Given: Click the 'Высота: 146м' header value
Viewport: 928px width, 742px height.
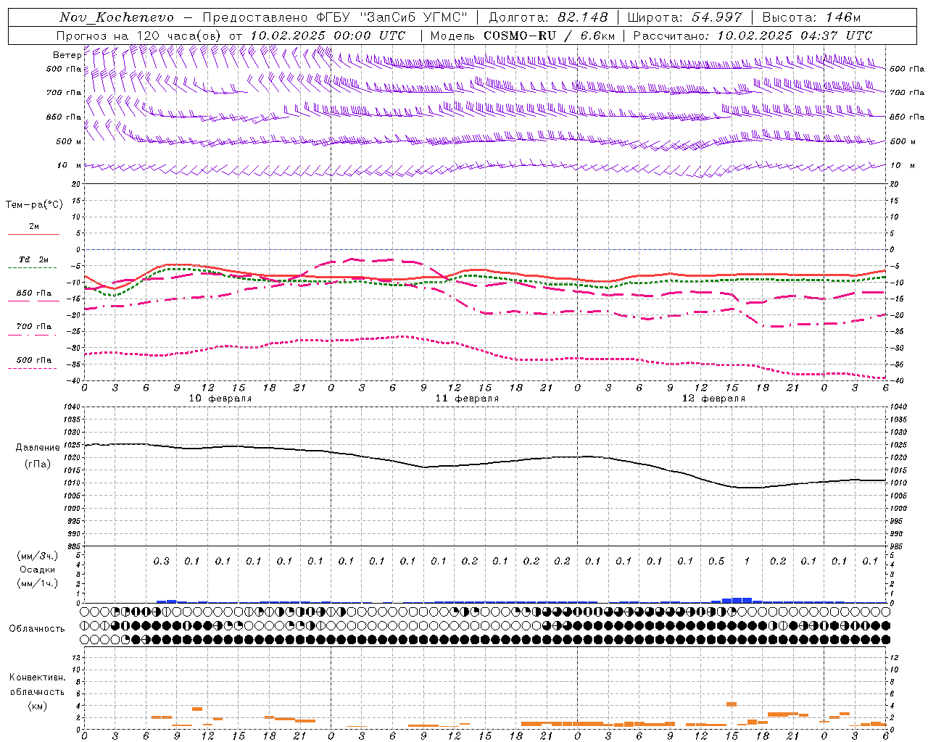Looking at the screenshot, I should pos(811,17).
